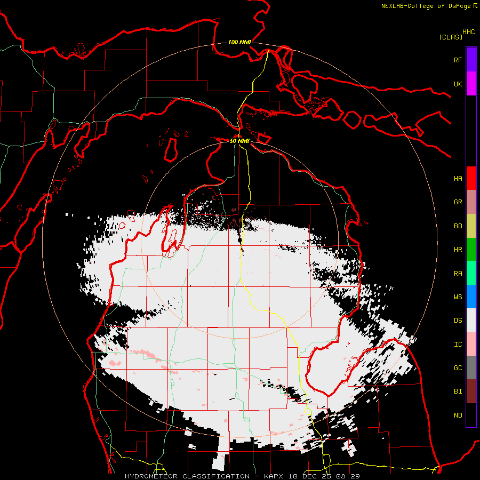The width and height of the screenshot is (480, 480).
Task: Click the RA legend label
Action: tap(458, 274)
